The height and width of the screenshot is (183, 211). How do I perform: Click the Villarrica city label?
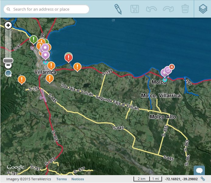coord(45,72)
